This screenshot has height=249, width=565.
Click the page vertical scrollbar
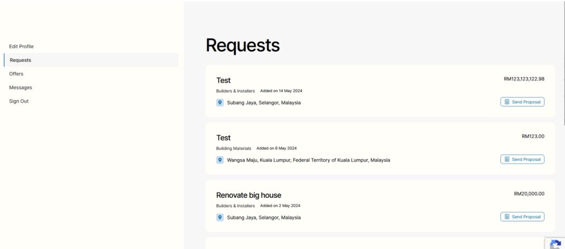point(563,63)
